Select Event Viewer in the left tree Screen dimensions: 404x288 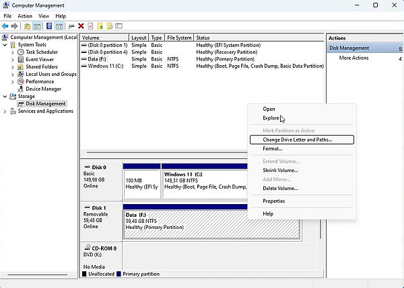click(40, 59)
